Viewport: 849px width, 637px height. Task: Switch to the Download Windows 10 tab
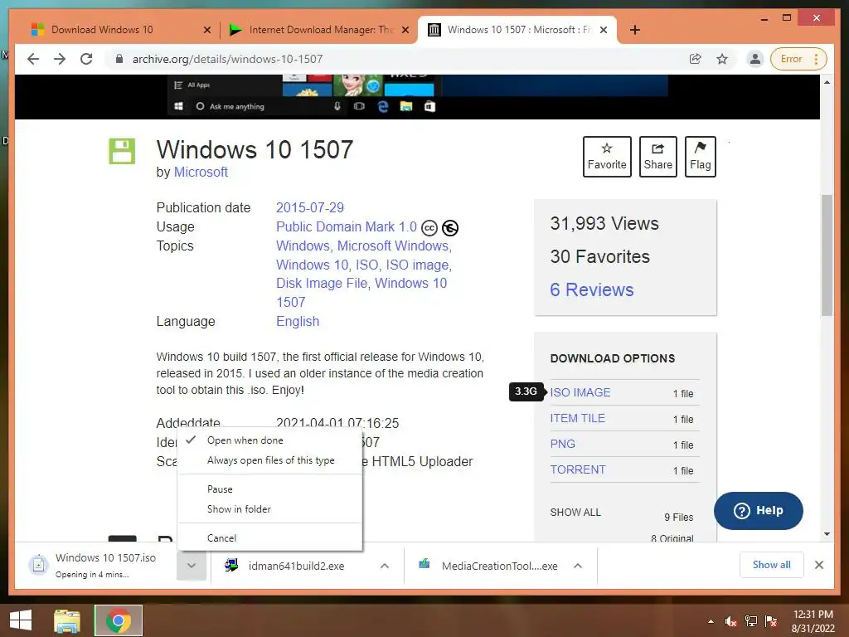point(102,30)
